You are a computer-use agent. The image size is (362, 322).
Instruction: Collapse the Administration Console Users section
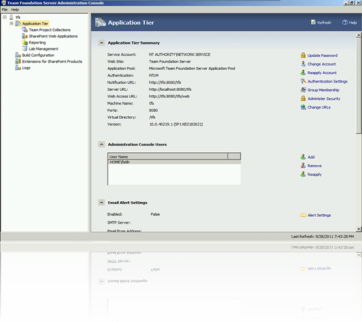[x=101, y=144]
